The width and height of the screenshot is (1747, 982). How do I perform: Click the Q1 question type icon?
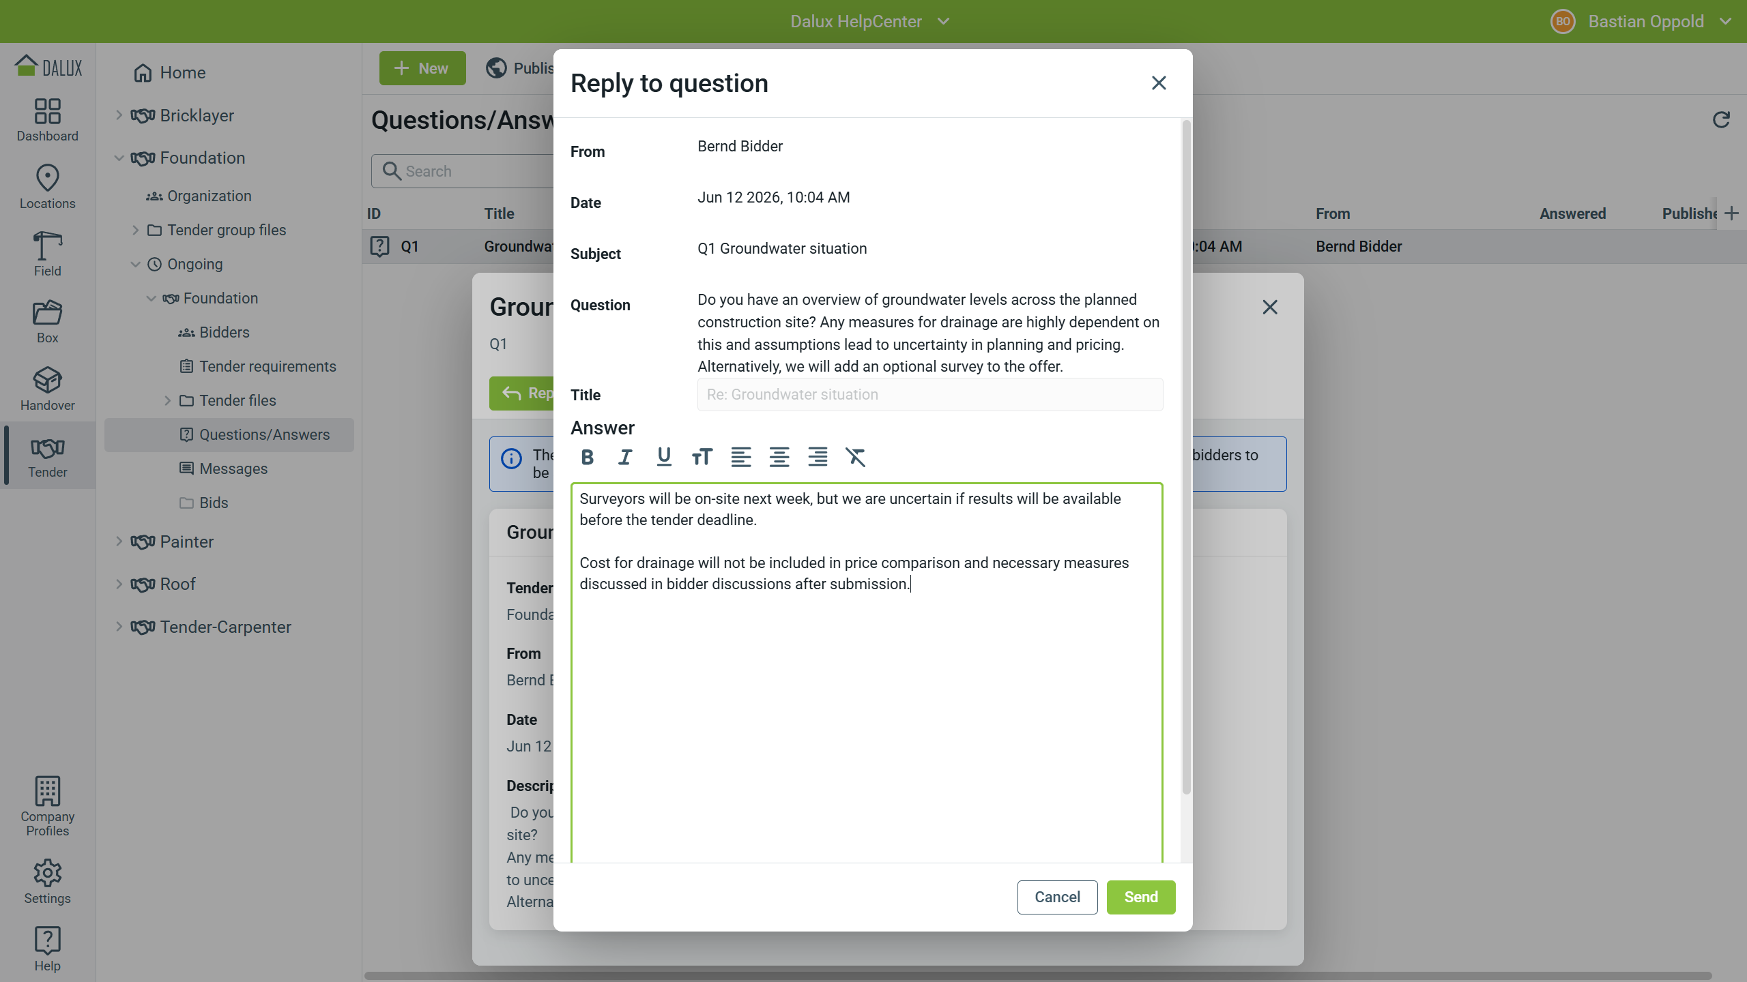pos(379,246)
